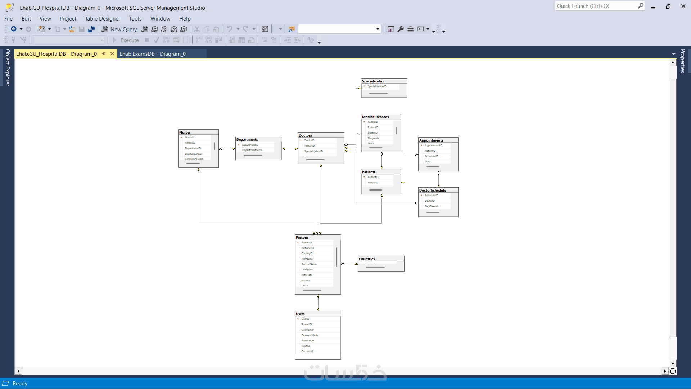Viewport: 691px width, 389px height.
Task: Toggle auto-hide pin on the HospitalDB diagram tab
Action: pyautogui.click(x=104, y=54)
